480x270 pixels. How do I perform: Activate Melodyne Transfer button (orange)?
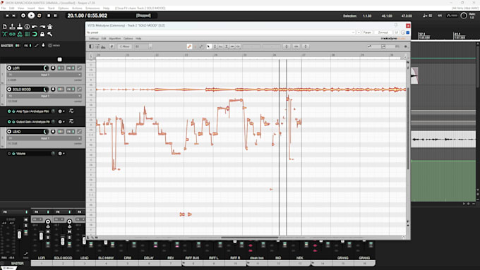click(x=189, y=47)
